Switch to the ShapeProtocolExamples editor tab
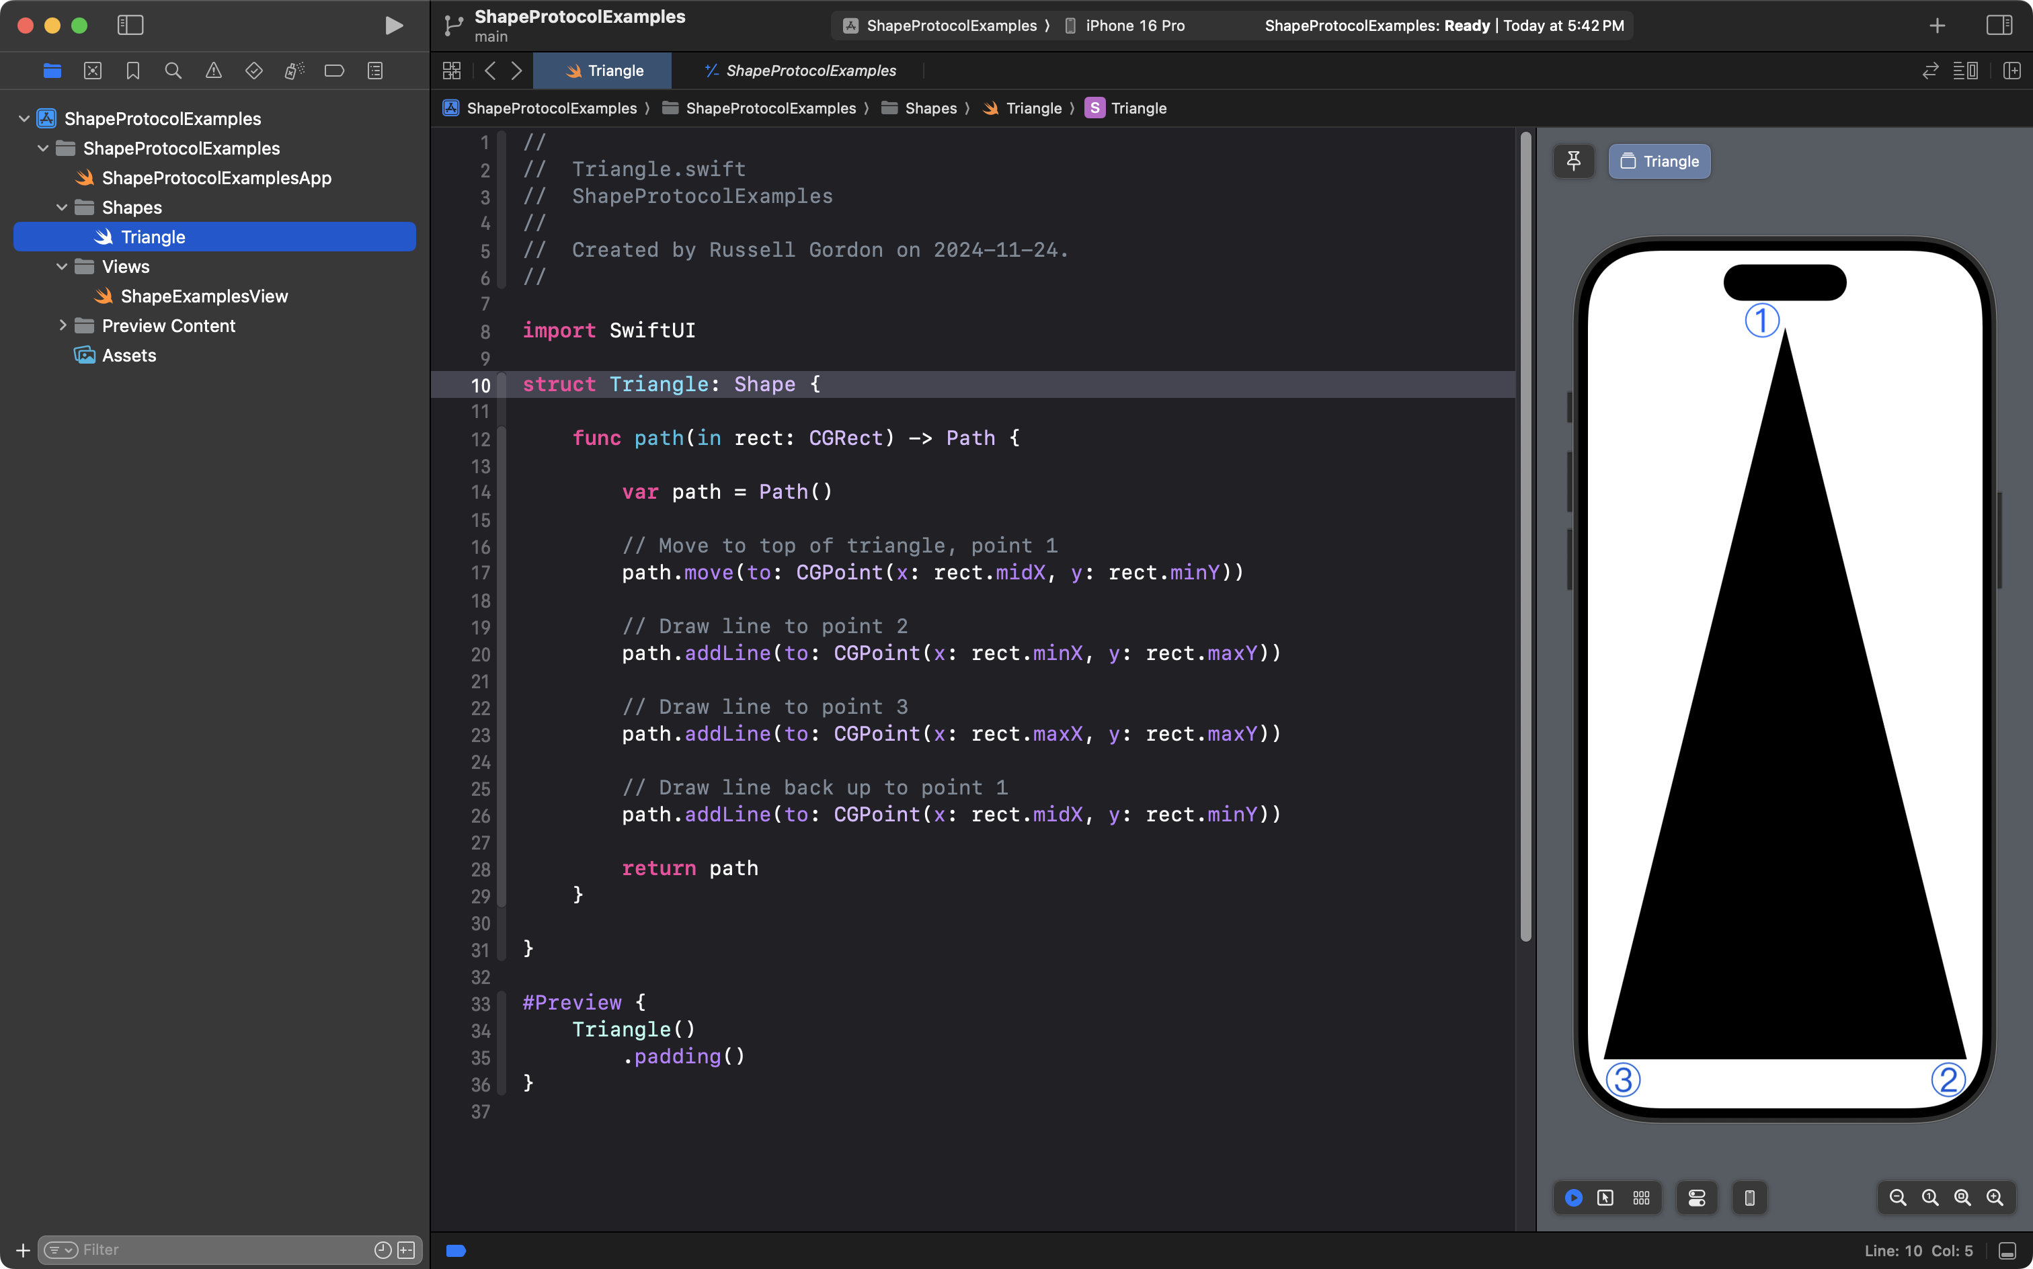The height and width of the screenshot is (1269, 2033). pyautogui.click(x=800, y=71)
